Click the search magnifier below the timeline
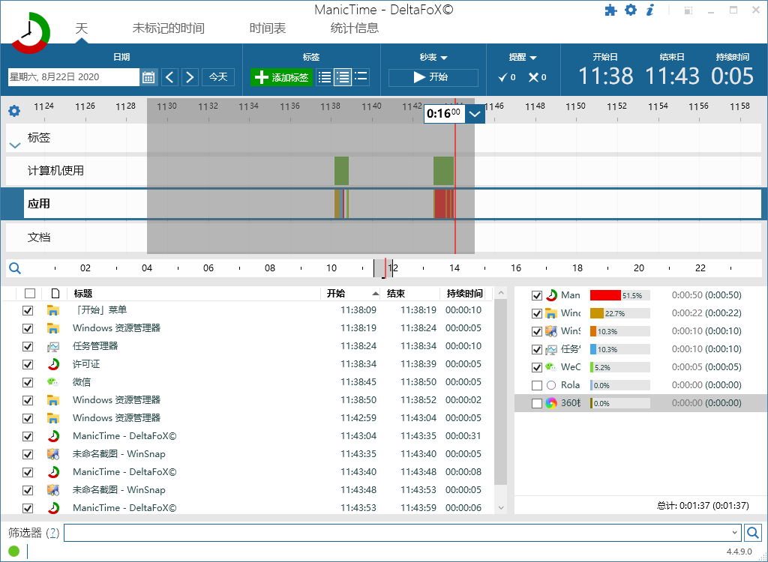 click(15, 268)
